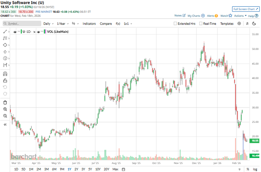
Task: Open the numbered label annotation tool
Action: 5,58
